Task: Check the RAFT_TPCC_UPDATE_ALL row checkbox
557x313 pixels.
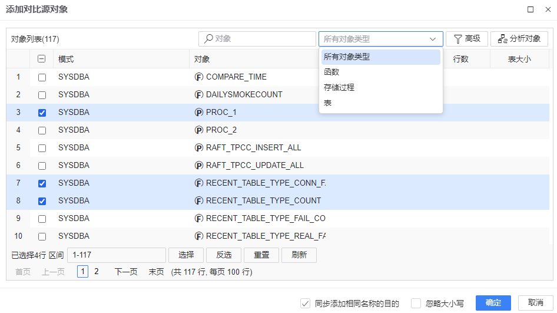Action: (42, 166)
